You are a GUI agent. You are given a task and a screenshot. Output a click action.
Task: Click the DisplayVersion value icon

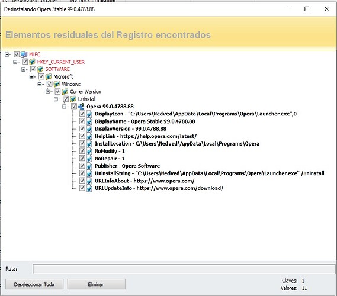[x=89, y=128]
